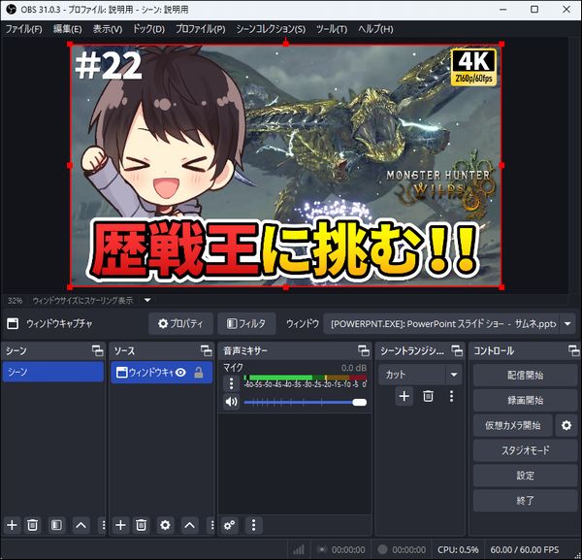Open the シーンコレクション(S) menu
The image size is (582, 560).
point(271,29)
